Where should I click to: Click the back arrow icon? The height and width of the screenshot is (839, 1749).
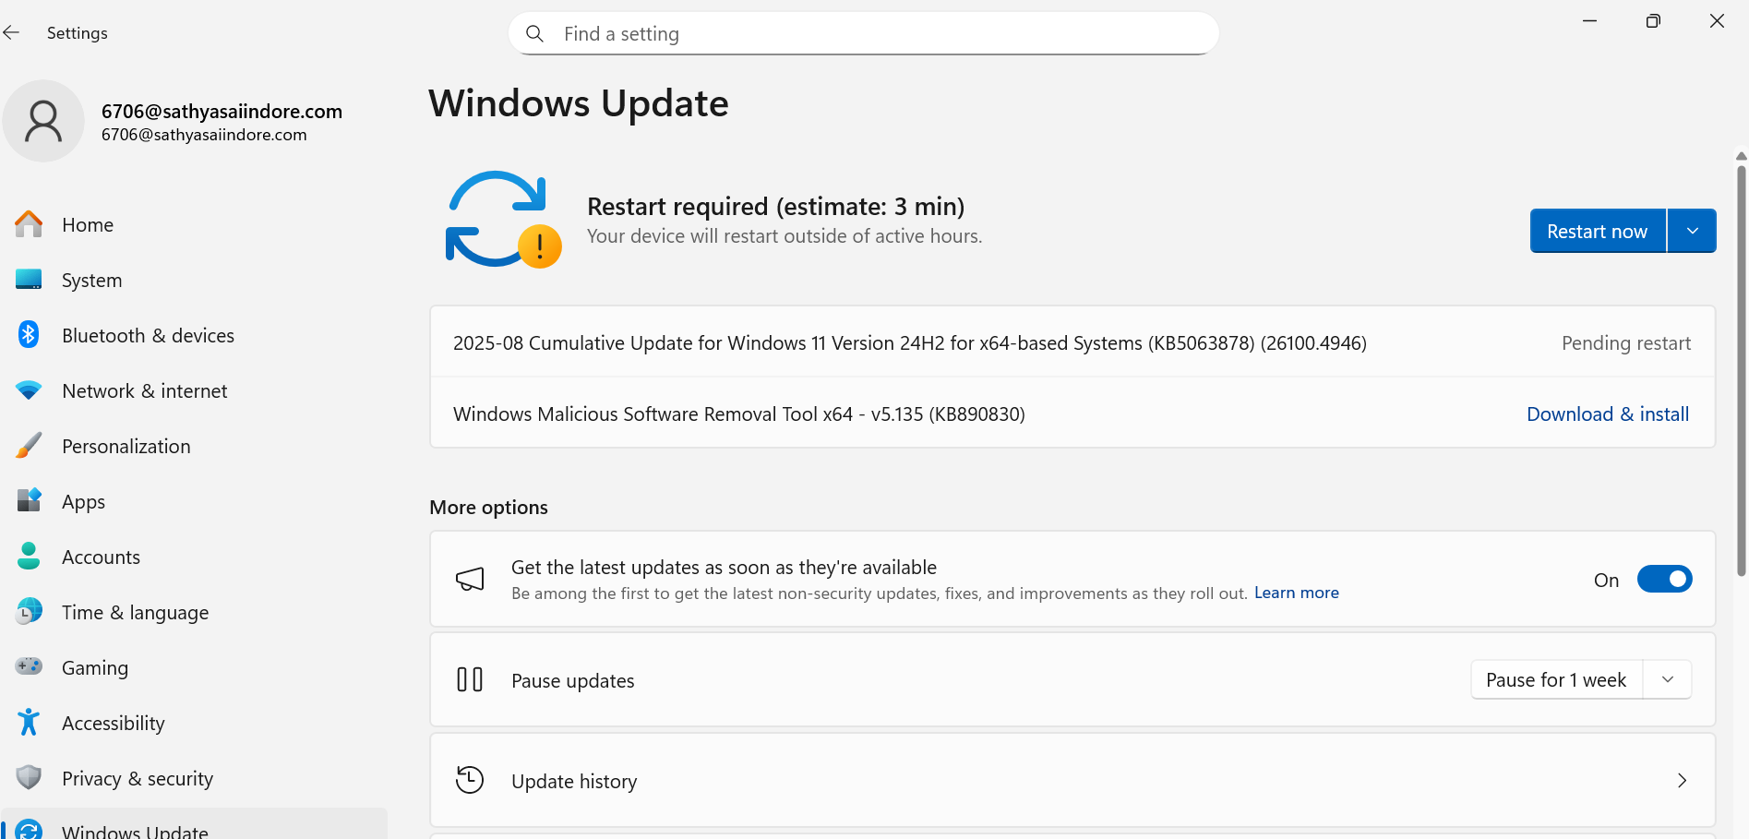(x=11, y=33)
